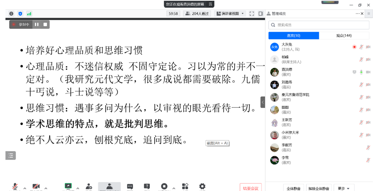Open settings gear in meeting toolbar
The width and height of the screenshot is (381, 191).
coord(202,186)
